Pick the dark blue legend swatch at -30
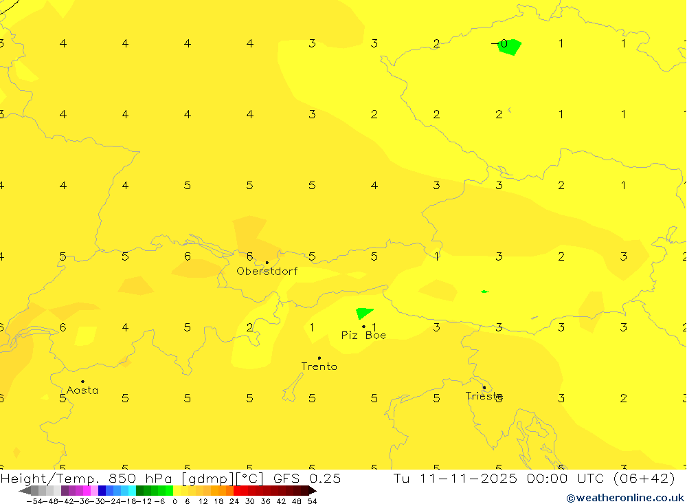687x504 pixels. tap(102, 490)
